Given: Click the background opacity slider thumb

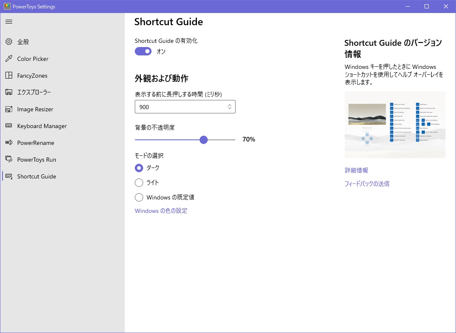Looking at the screenshot, I should coord(204,140).
